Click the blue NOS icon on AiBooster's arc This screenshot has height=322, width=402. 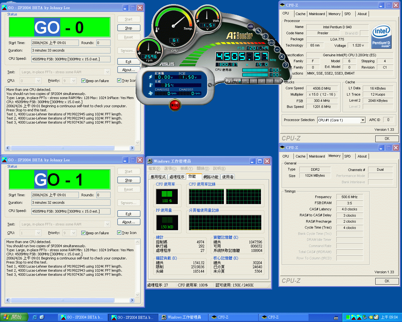coord(250,26)
